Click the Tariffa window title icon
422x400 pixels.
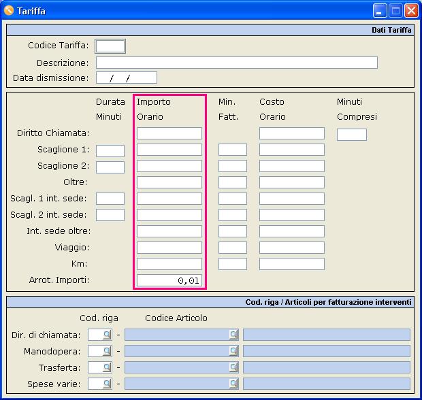coord(9,11)
